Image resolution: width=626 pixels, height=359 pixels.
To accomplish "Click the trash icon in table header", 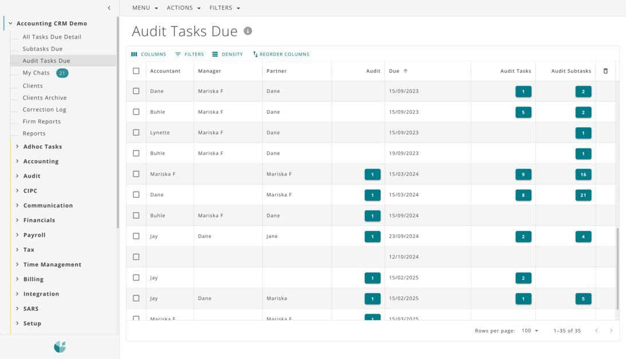I will tap(605, 71).
